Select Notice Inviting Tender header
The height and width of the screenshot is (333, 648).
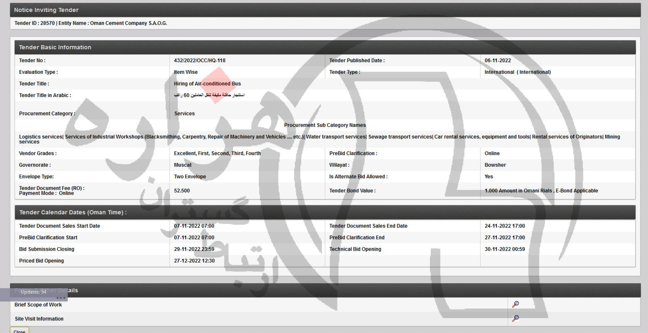click(x=325, y=10)
